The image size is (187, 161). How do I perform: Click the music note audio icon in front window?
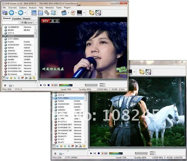pos(26,78)
